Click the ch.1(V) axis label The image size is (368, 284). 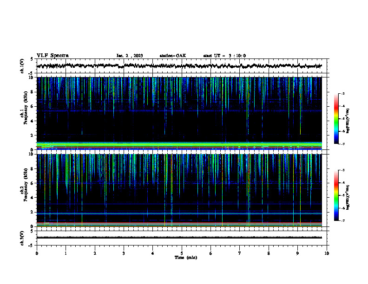tap(22, 66)
